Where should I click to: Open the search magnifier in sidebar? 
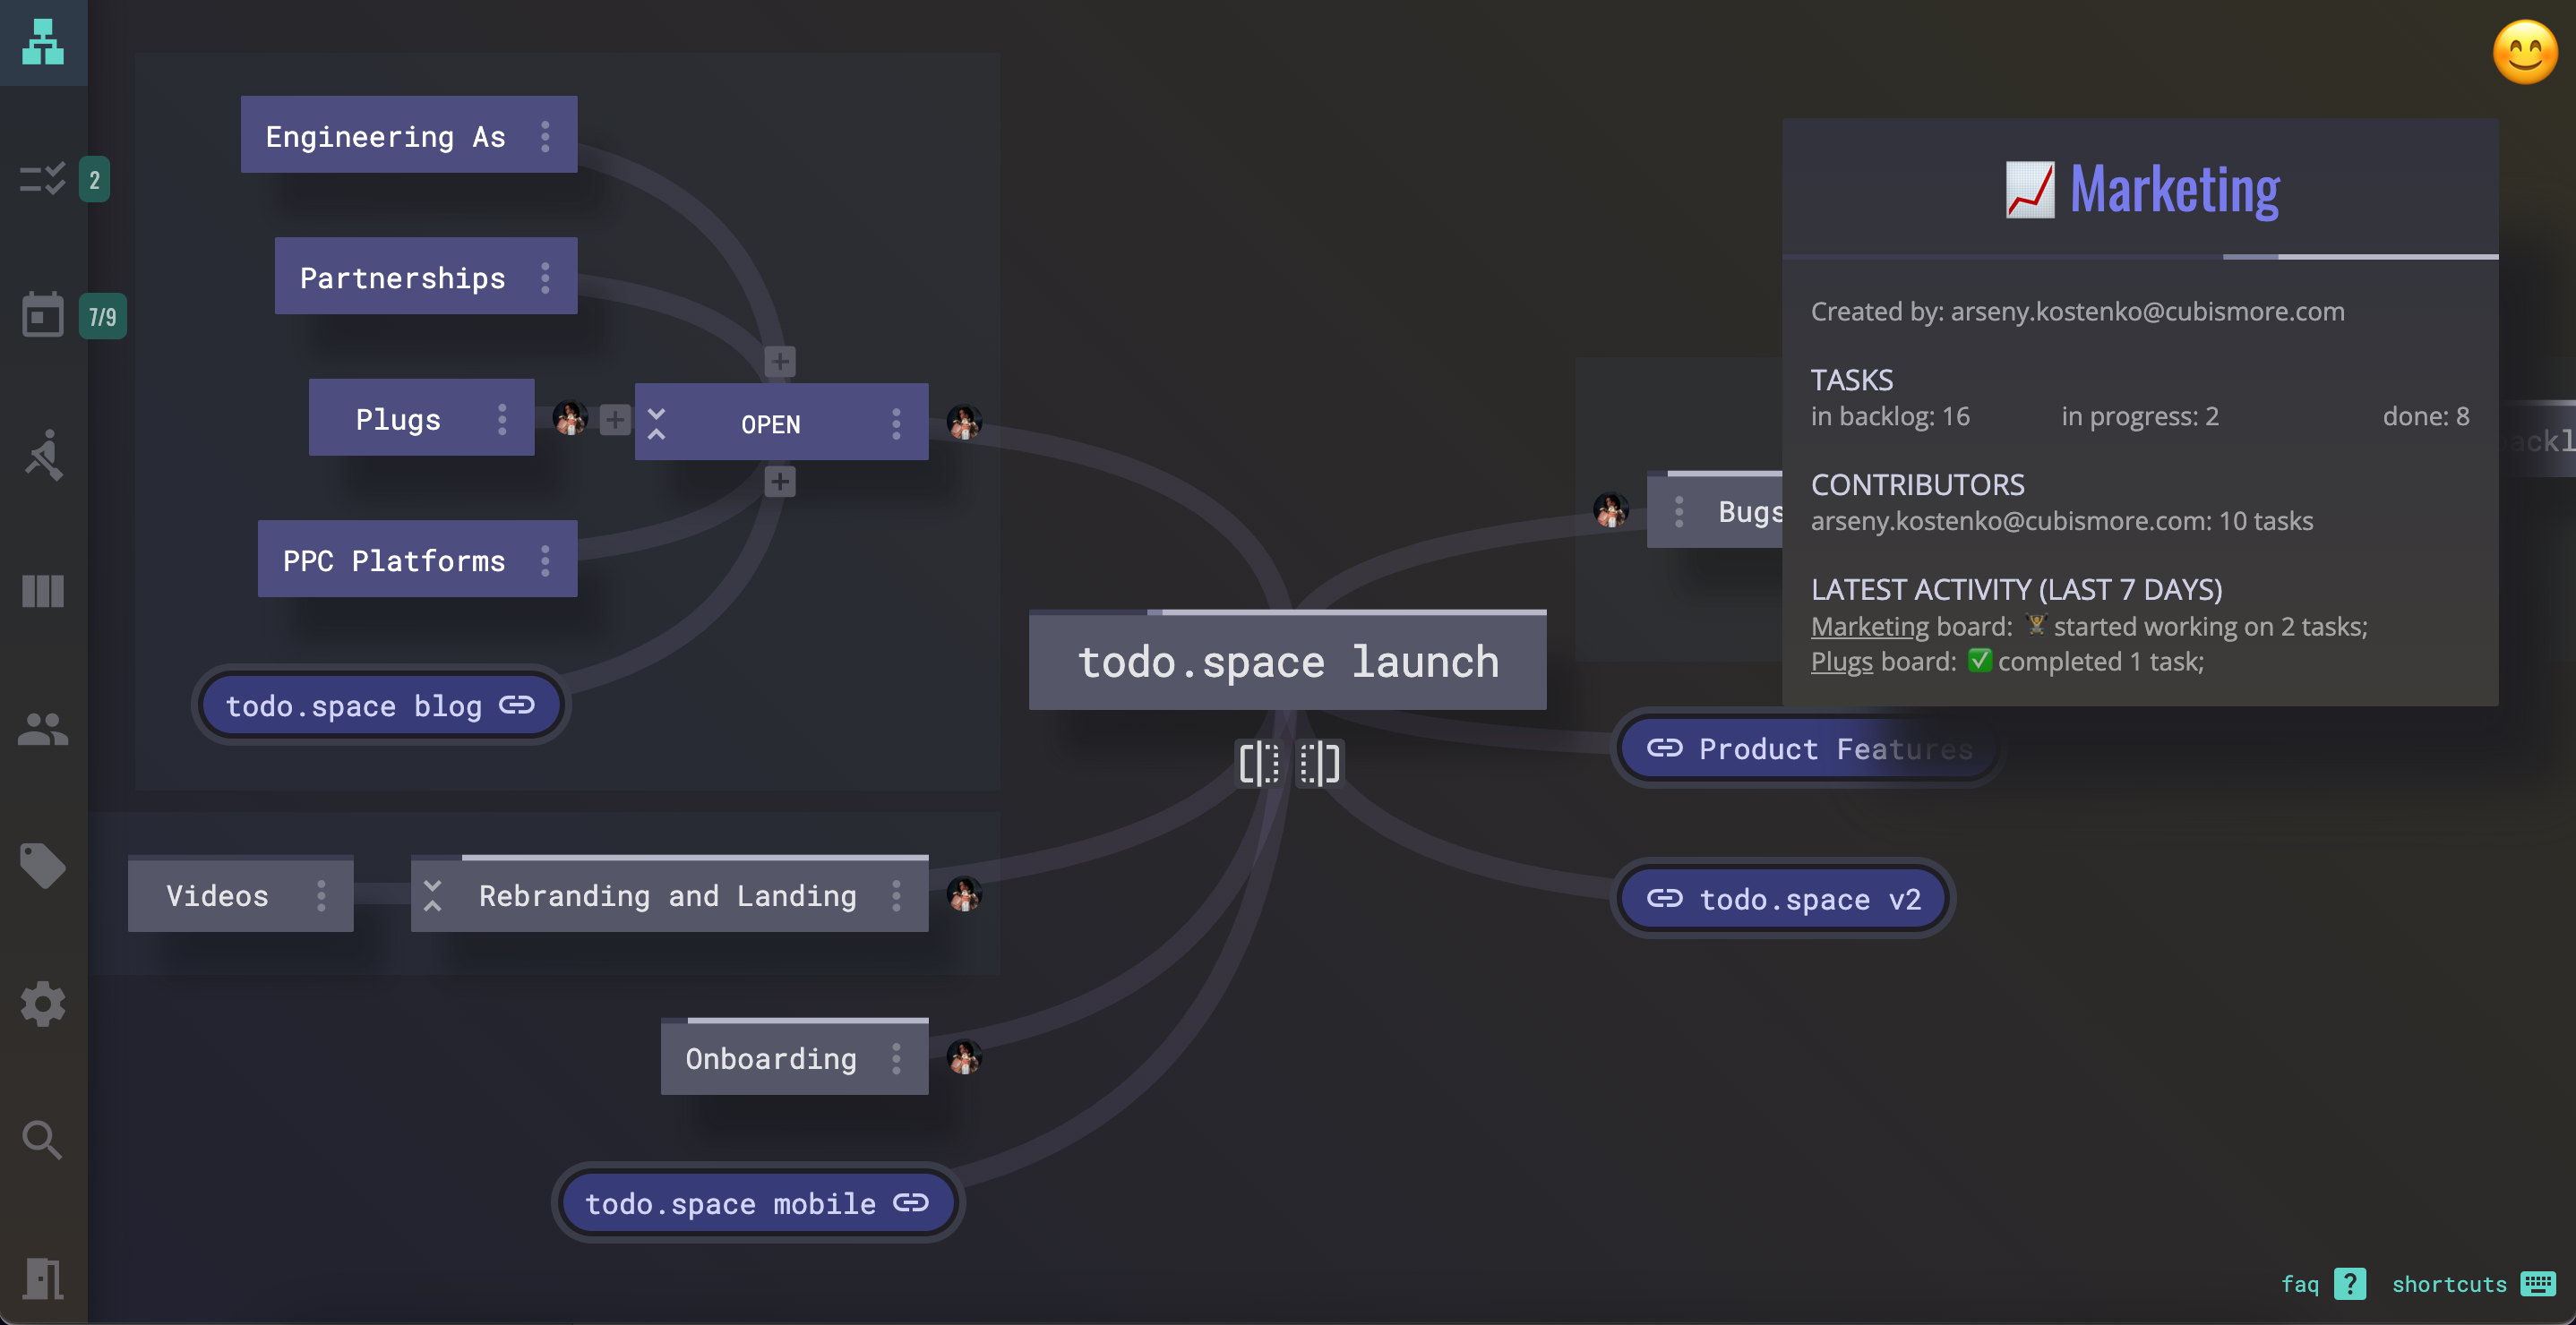43,1139
